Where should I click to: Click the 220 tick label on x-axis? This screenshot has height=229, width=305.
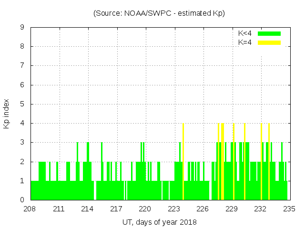coord(145,209)
